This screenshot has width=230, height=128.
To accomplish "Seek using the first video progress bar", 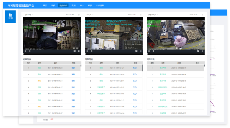I will click(x=52, y=54).
